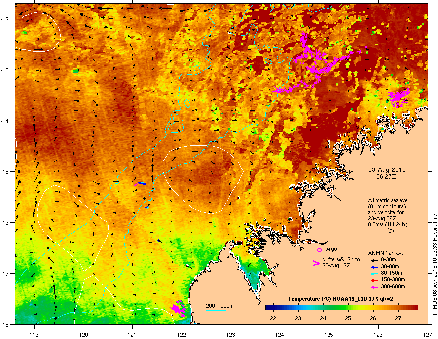Click the longitude axis label '121'
438x339 pixels.
click(132, 334)
